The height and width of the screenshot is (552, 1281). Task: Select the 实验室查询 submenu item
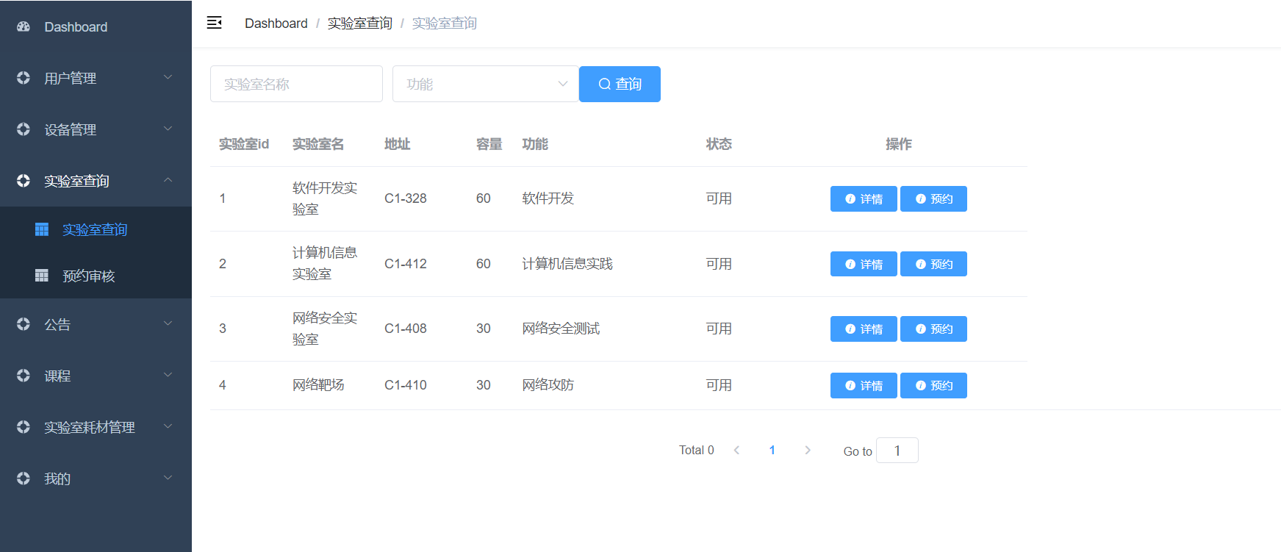click(x=96, y=229)
